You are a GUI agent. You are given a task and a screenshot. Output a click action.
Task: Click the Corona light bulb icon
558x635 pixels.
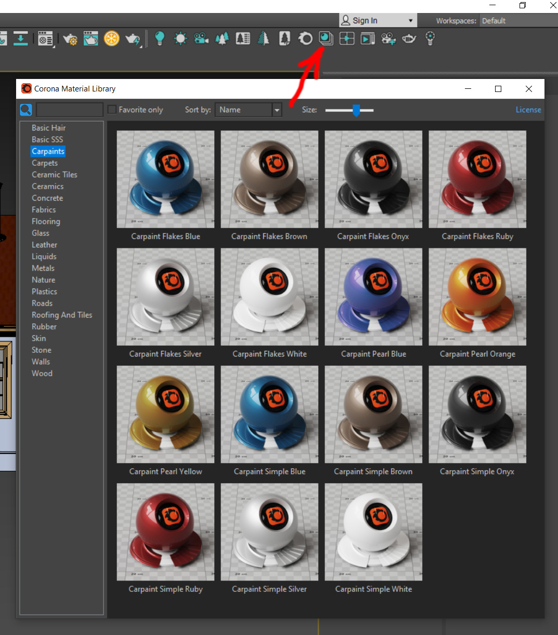tap(160, 38)
